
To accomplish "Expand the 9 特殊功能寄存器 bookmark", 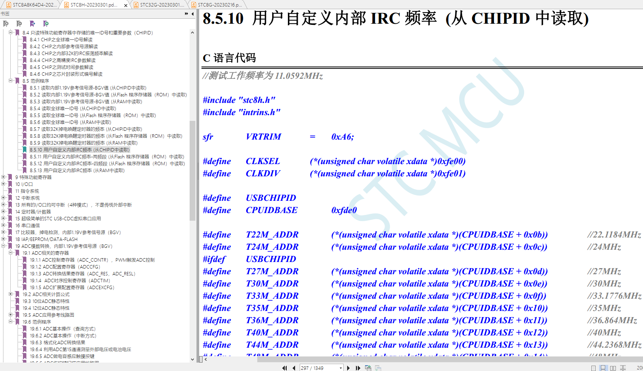I will click(3, 177).
